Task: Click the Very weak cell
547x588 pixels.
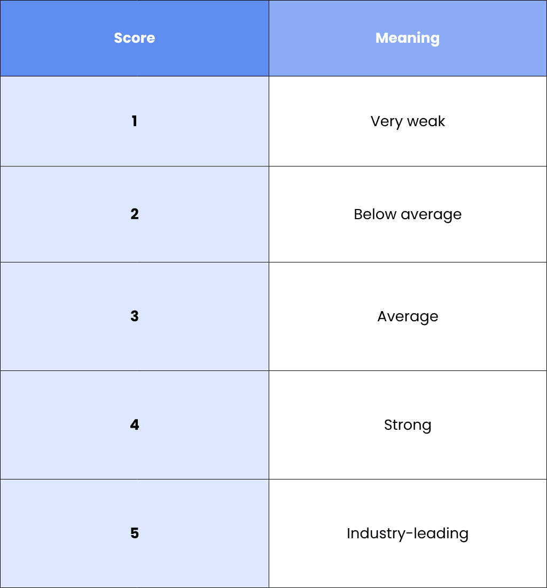Action: coord(408,121)
